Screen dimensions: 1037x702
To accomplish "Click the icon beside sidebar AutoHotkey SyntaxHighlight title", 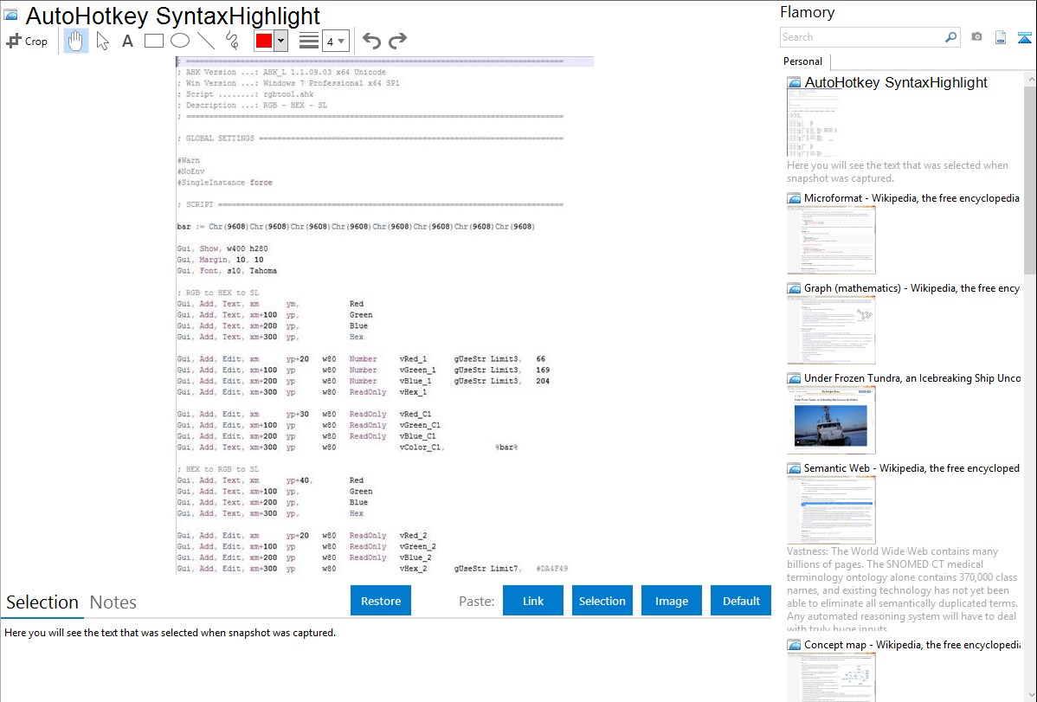I will [x=794, y=83].
